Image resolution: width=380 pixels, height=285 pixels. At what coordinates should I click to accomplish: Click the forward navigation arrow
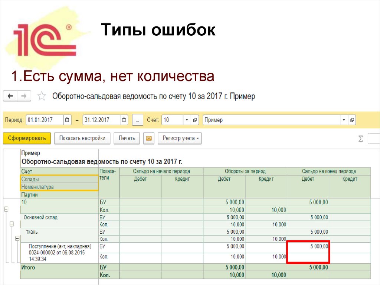[23, 96]
